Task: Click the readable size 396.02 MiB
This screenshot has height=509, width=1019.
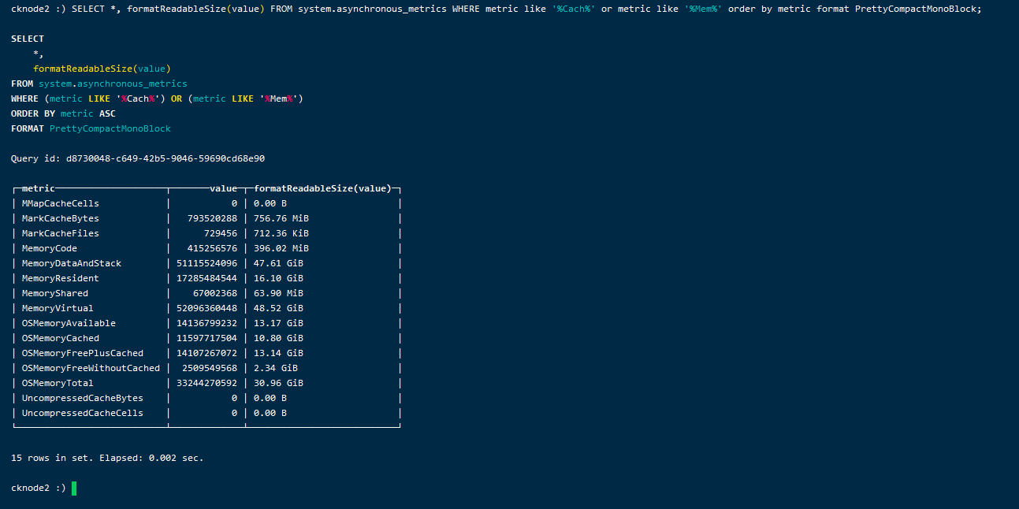Action: point(281,248)
